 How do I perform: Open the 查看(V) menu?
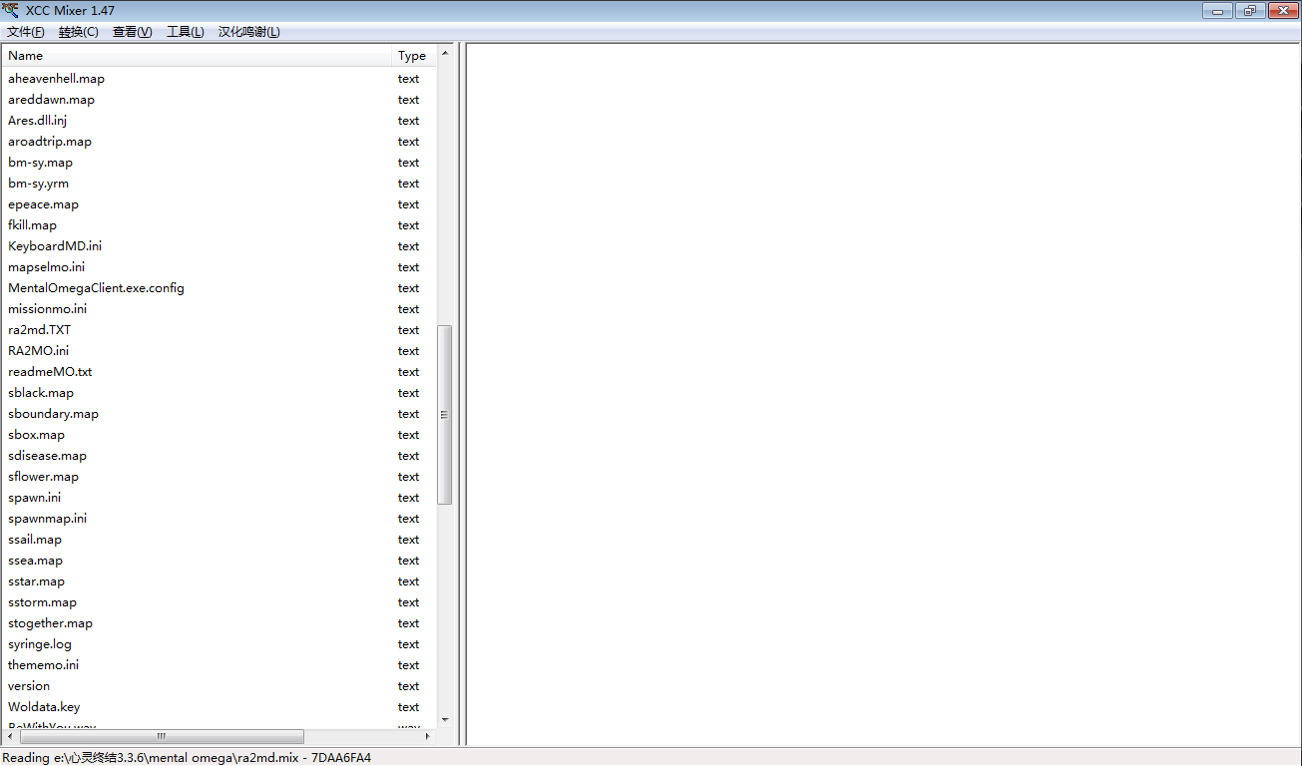pyautogui.click(x=133, y=32)
